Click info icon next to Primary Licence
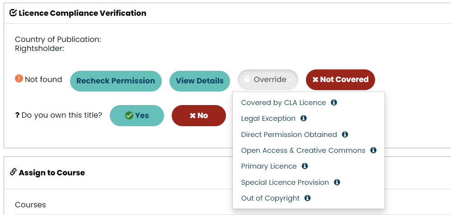The image size is (451, 215). pyautogui.click(x=305, y=166)
